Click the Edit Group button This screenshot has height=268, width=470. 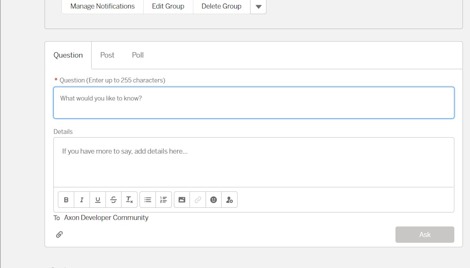pos(168,7)
